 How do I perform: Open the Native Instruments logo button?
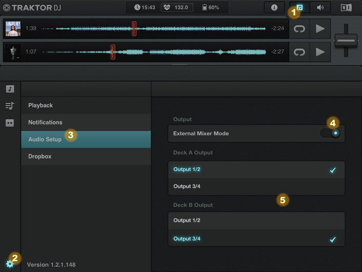[346, 8]
